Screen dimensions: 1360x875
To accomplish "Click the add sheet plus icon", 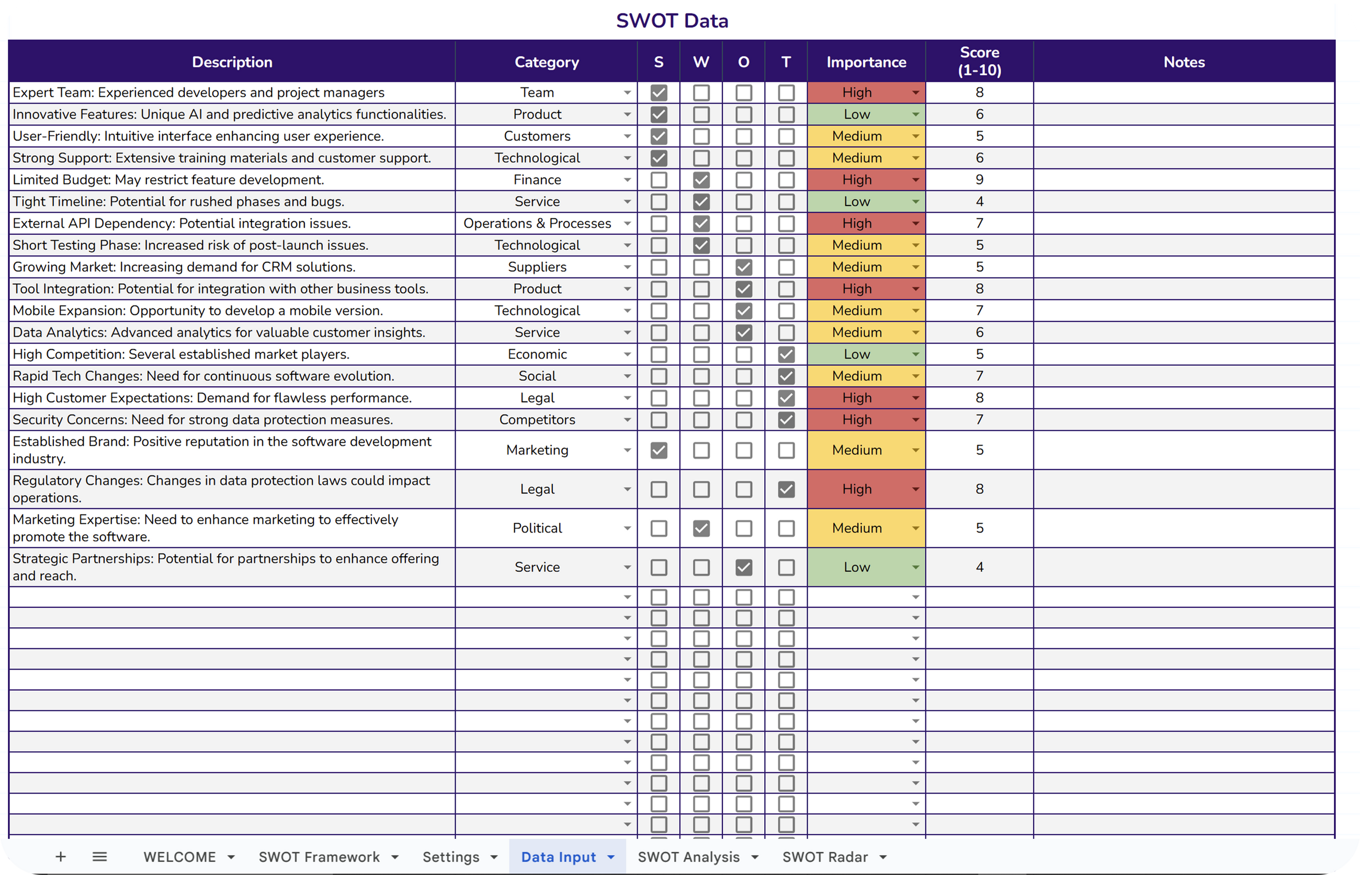I will coord(61,856).
